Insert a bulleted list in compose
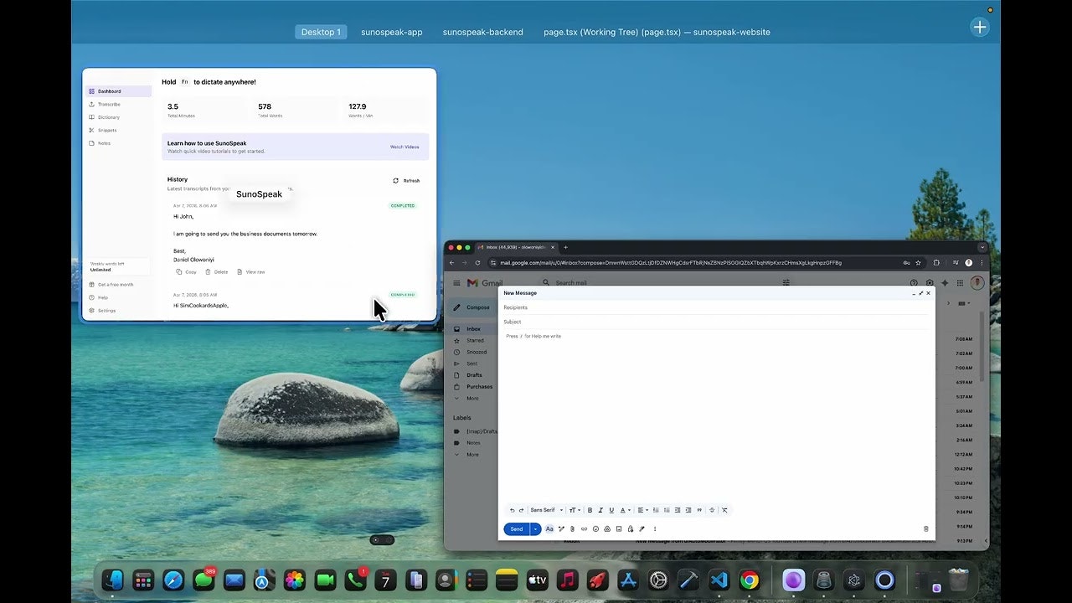The image size is (1072, 603). click(x=667, y=510)
